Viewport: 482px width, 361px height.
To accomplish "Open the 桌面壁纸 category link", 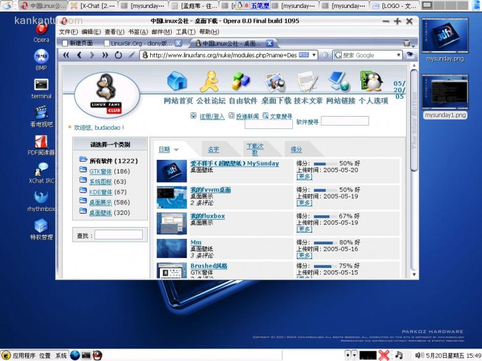I will [101, 213].
